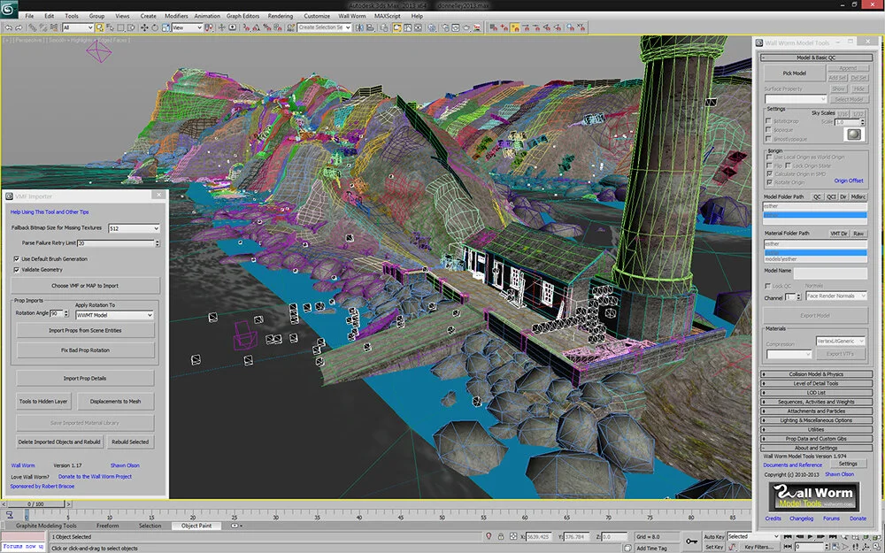Activate Select and Move tool

click(144, 27)
